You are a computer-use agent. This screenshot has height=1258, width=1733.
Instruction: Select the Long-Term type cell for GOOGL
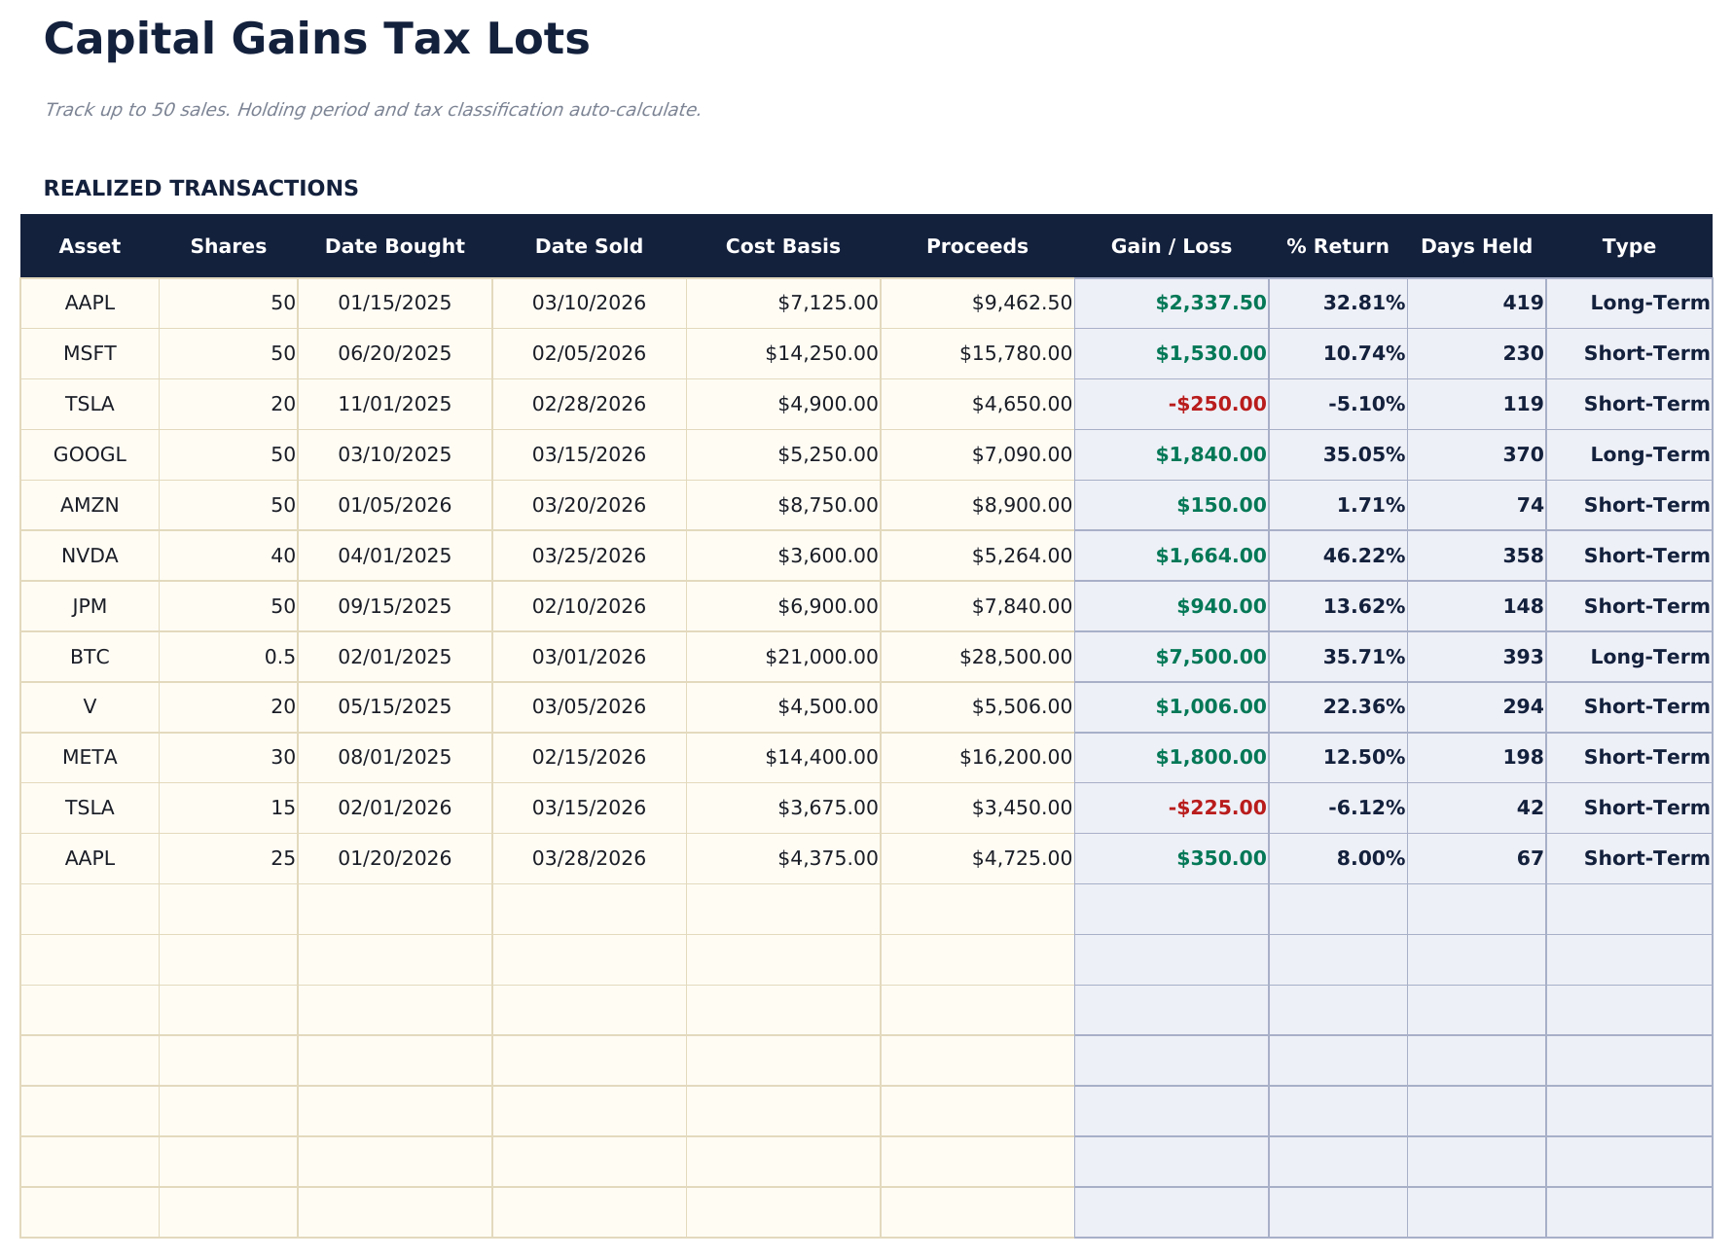click(1629, 454)
